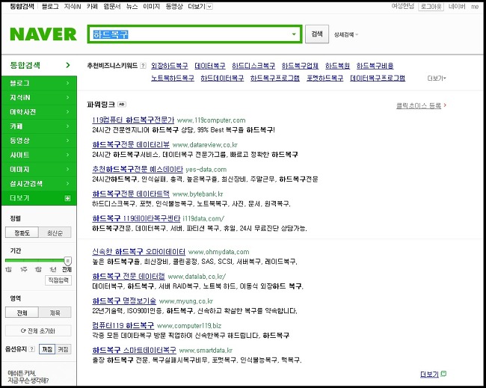Open the 카페 sidebar tab
486x388 pixels.
[x=39, y=126]
